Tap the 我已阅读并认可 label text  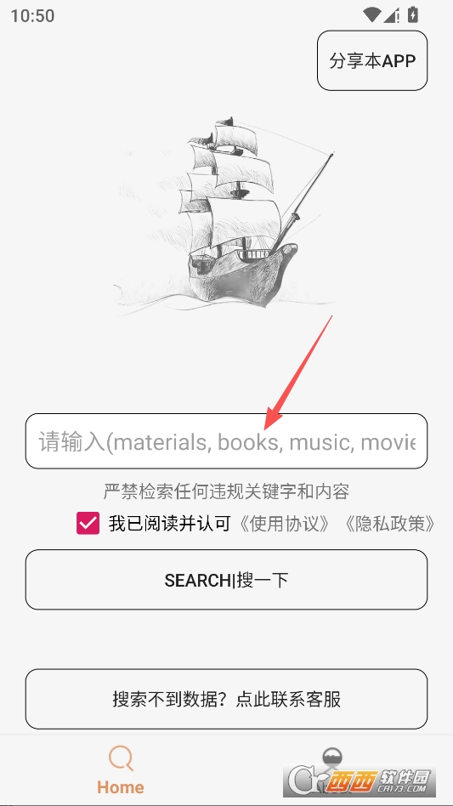(x=169, y=523)
